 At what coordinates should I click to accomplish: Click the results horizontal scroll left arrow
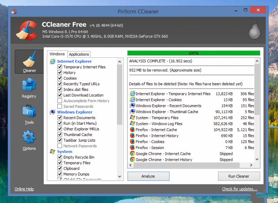tap(131, 165)
